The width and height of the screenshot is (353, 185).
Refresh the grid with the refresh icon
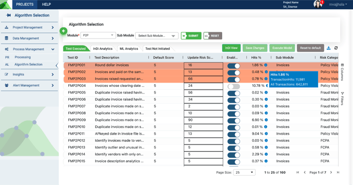coord(336,48)
